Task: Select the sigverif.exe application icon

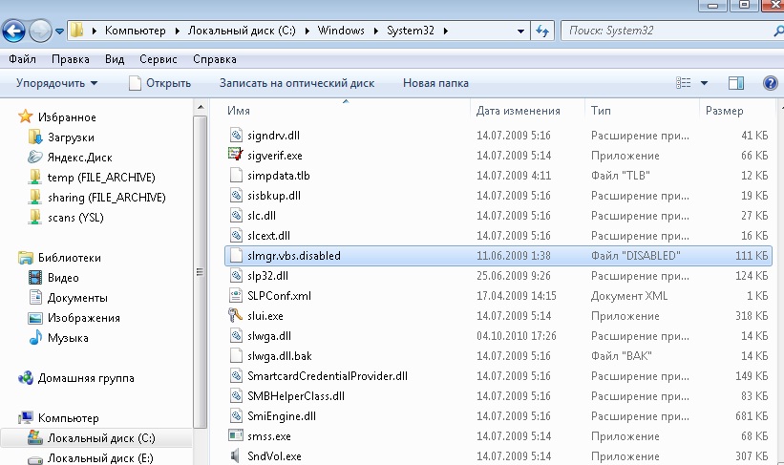Action: pyautogui.click(x=236, y=155)
